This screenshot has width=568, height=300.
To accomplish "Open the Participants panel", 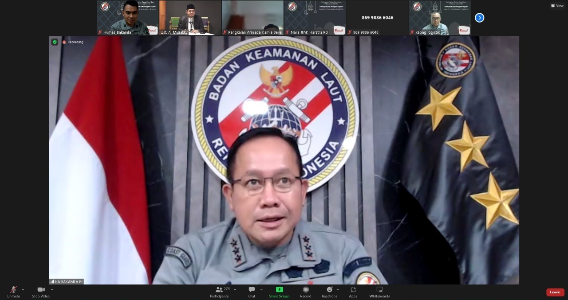I will 219,292.
